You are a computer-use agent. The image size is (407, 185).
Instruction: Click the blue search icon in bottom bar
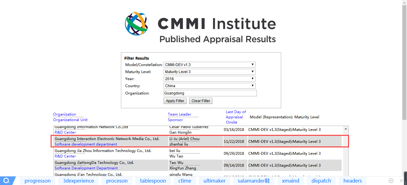click(x=7, y=180)
